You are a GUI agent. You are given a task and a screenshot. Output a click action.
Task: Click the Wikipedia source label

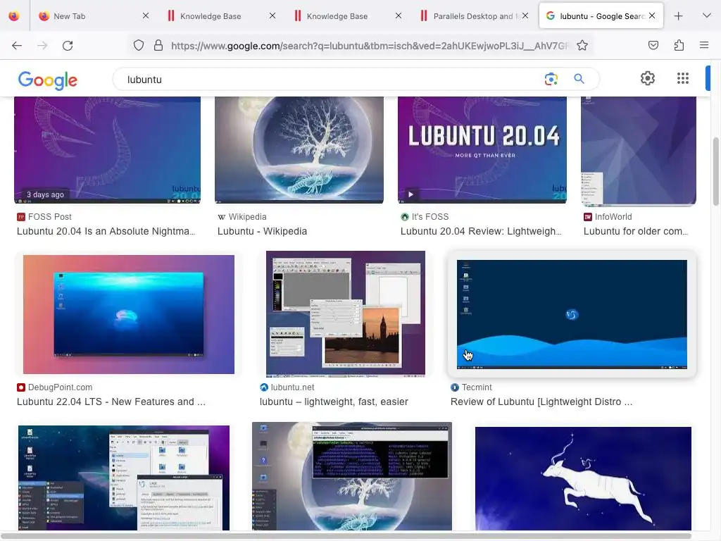click(x=247, y=217)
